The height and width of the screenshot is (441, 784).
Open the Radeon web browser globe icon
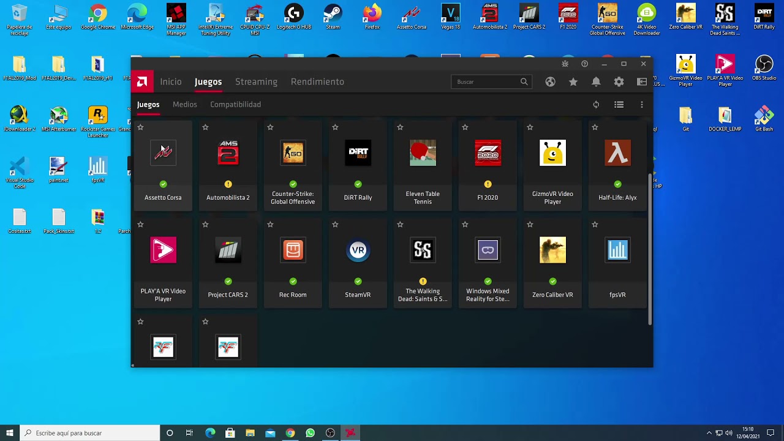(550, 81)
